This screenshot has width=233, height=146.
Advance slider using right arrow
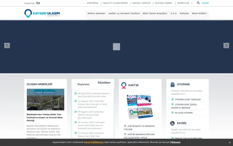tap(226, 46)
